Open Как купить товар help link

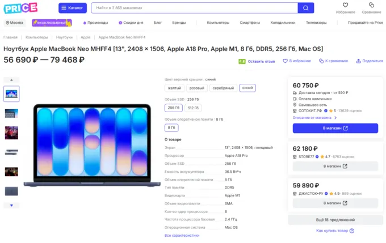[332, 231]
